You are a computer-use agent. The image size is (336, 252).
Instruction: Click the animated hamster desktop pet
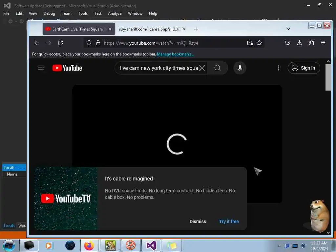tap(319, 216)
